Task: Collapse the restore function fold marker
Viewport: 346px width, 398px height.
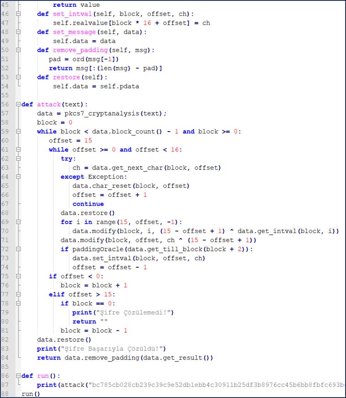Action: (x=18, y=77)
